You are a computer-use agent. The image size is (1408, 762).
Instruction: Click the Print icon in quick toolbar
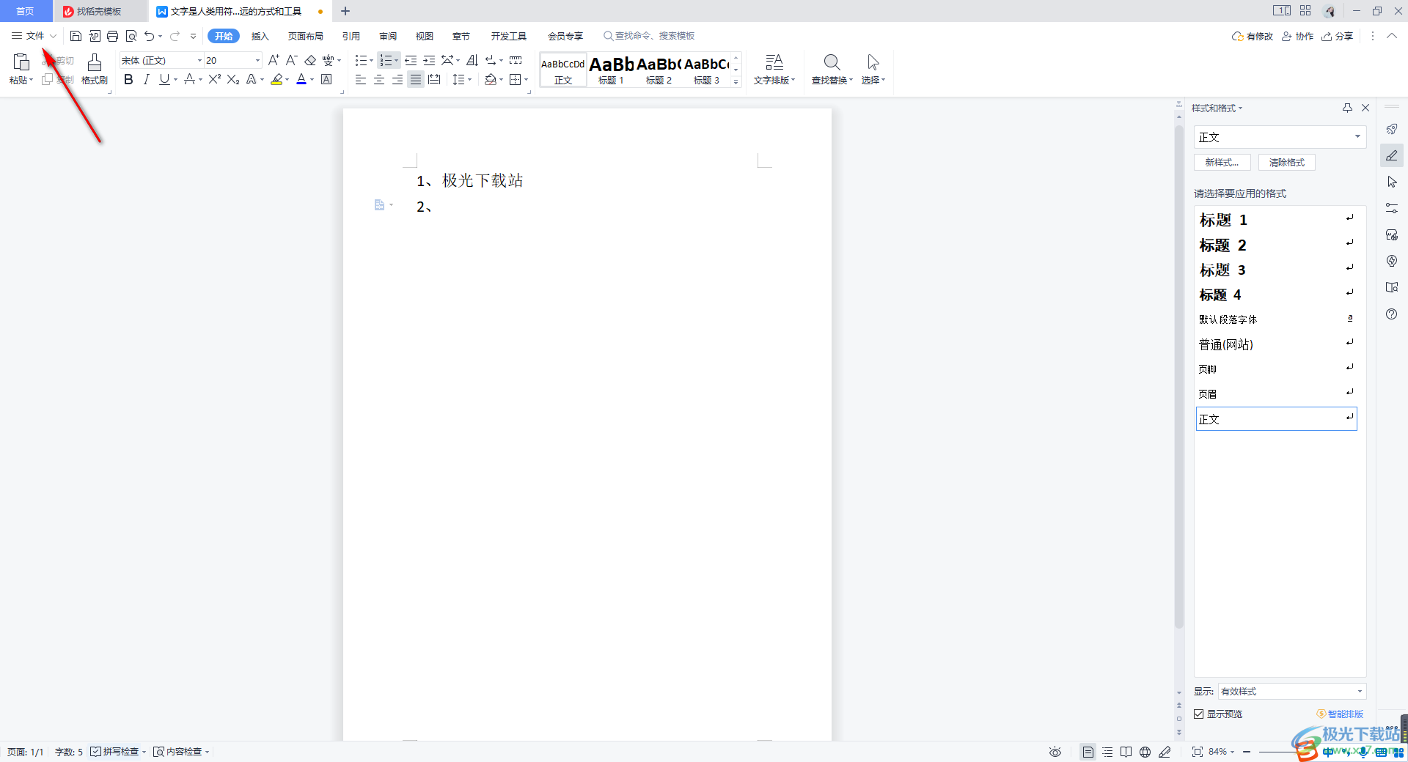(x=112, y=36)
